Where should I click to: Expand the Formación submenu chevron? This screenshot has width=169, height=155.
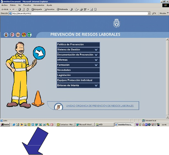tap(96, 65)
